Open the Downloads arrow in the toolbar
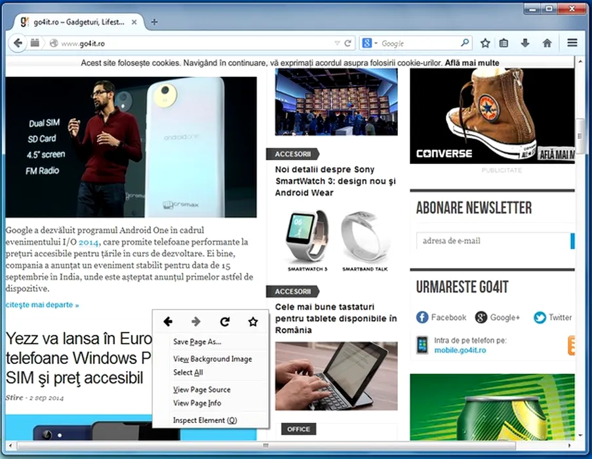This screenshot has height=459, width=592. pyautogui.click(x=524, y=43)
